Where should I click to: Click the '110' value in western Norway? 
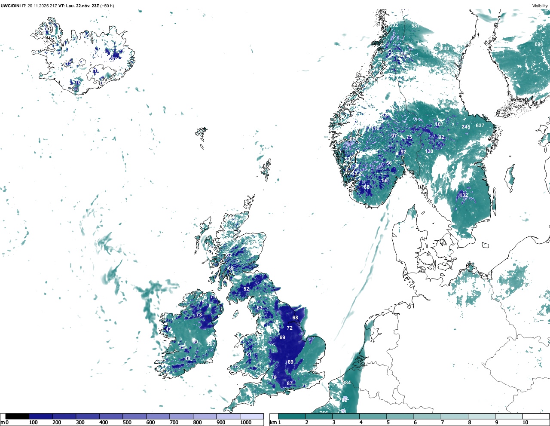pos(376,128)
